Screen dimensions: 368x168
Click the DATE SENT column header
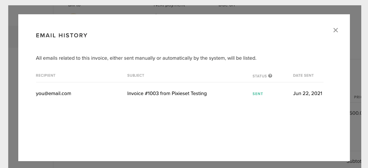pyautogui.click(x=303, y=75)
